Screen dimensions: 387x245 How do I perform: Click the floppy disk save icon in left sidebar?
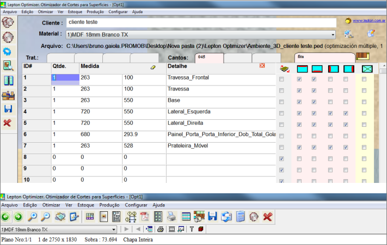(8, 109)
